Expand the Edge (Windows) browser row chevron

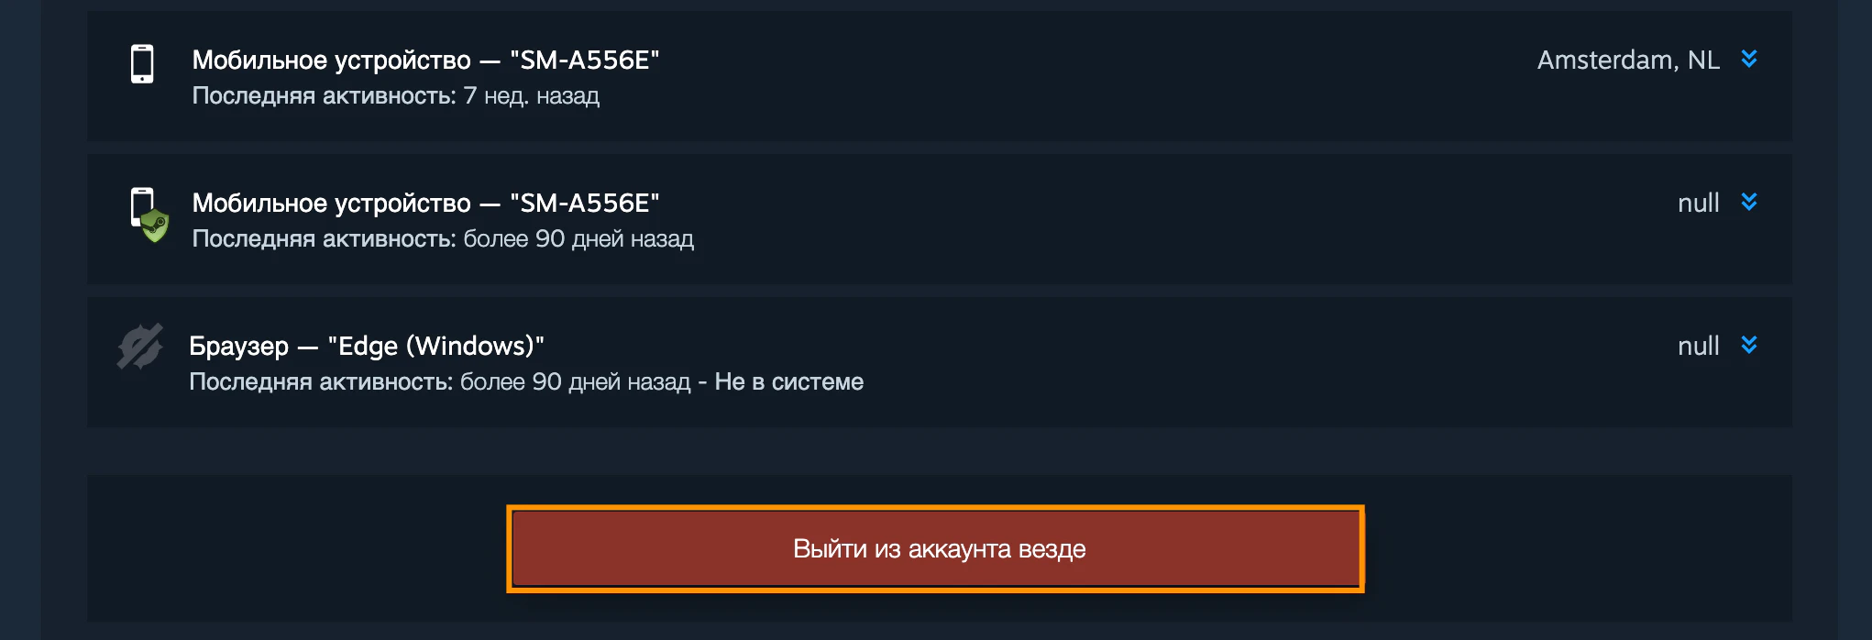coord(1749,345)
